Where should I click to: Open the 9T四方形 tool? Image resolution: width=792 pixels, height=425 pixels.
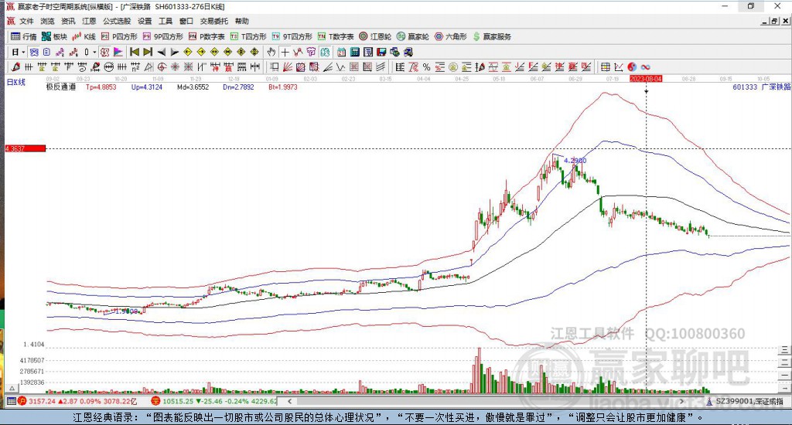click(x=292, y=36)
